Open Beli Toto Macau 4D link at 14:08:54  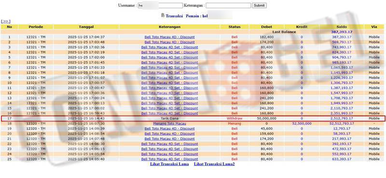pyautogui.click(x=170, y=134)
